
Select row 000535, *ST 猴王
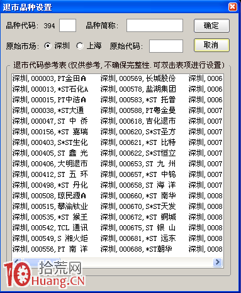[x=50, y=217]
